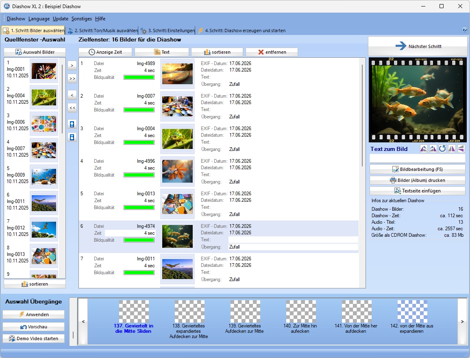Select slide 1 thumbnail Img-4989
The width and height of the screenshot is (470, 358).
[x=177, y=74]
